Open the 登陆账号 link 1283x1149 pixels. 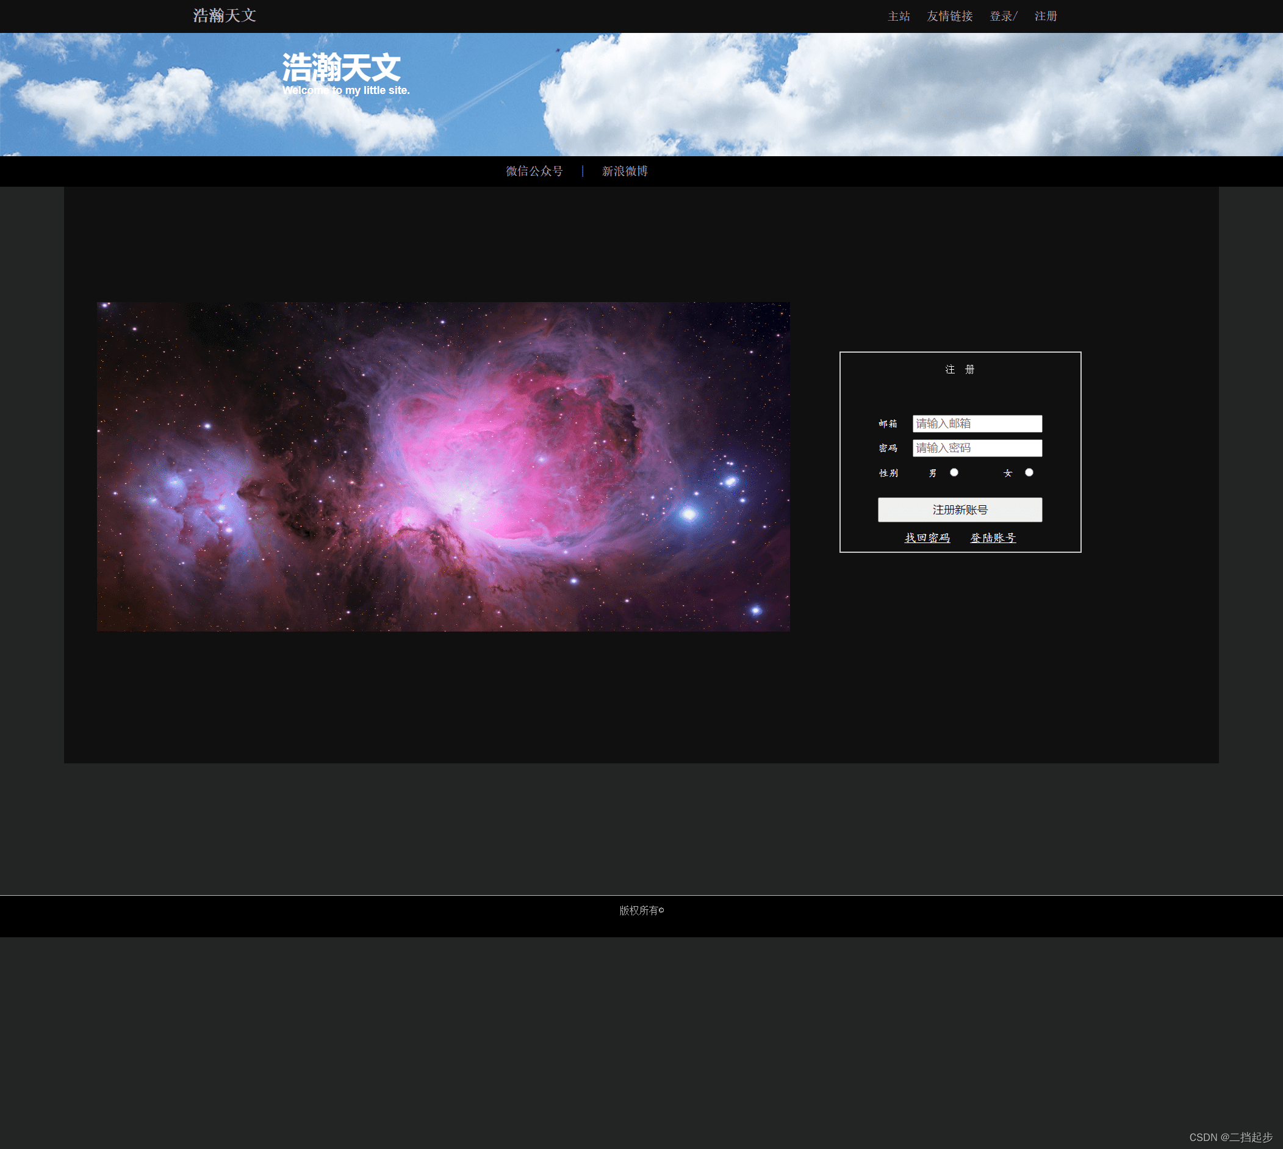[993, 538]
